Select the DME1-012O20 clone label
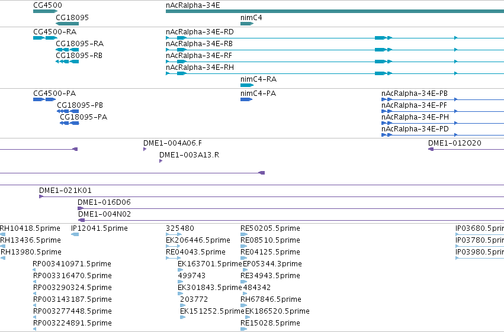The image size is (504, 332). 455,143
